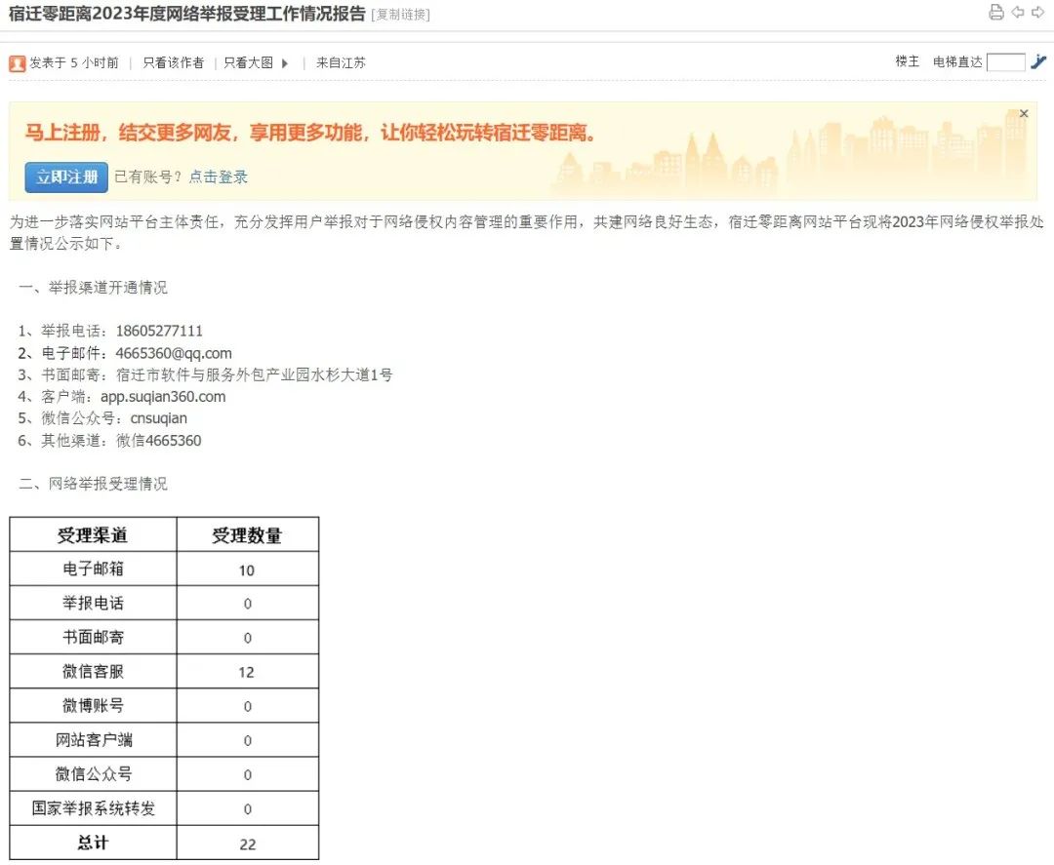
Task: Click email address 4665360@qq.com
Action: (174, 353)
